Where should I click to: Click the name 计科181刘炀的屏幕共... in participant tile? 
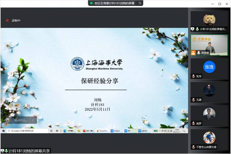pyautogui.click(x=213, y=29)
